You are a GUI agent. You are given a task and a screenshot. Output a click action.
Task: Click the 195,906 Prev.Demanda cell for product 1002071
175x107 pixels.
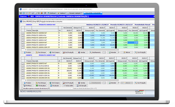99,75
